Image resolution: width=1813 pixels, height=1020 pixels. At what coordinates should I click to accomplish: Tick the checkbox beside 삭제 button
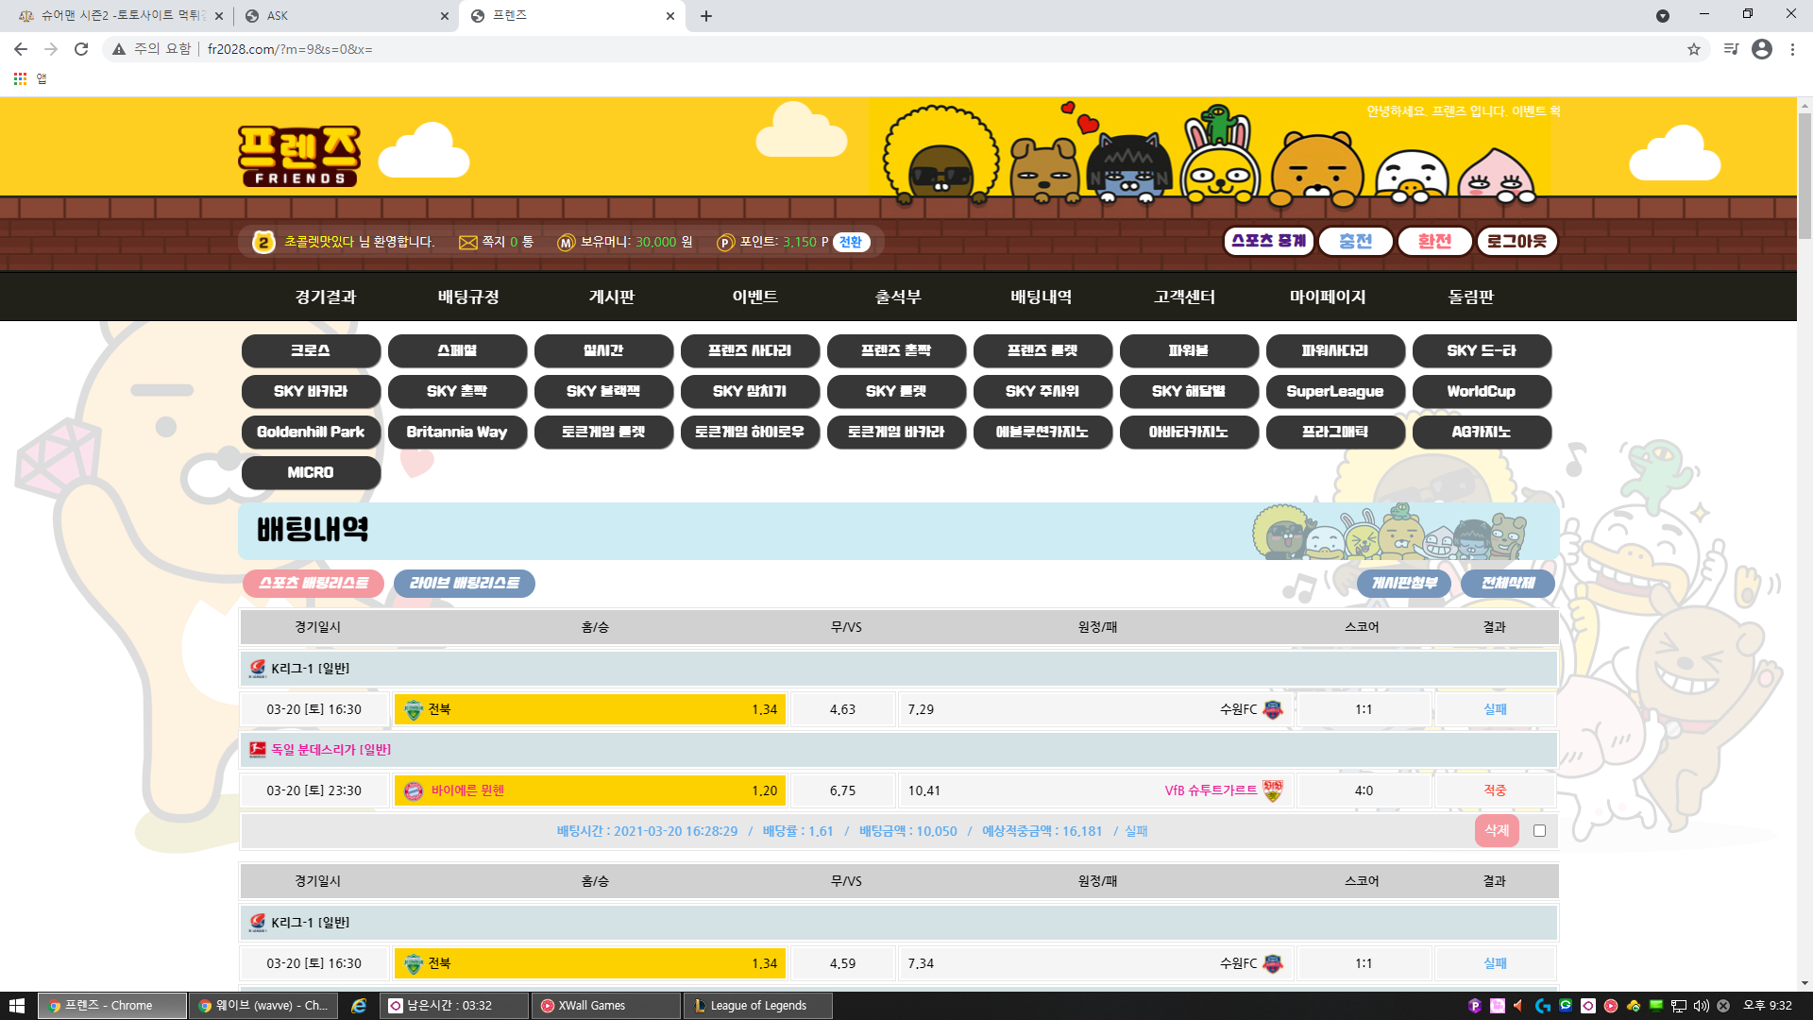(1539, 831)
